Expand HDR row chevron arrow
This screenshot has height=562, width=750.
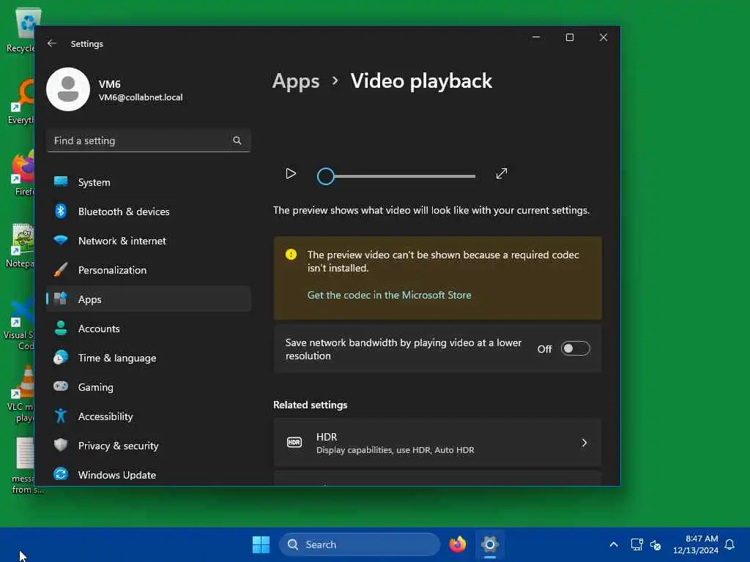584,443
